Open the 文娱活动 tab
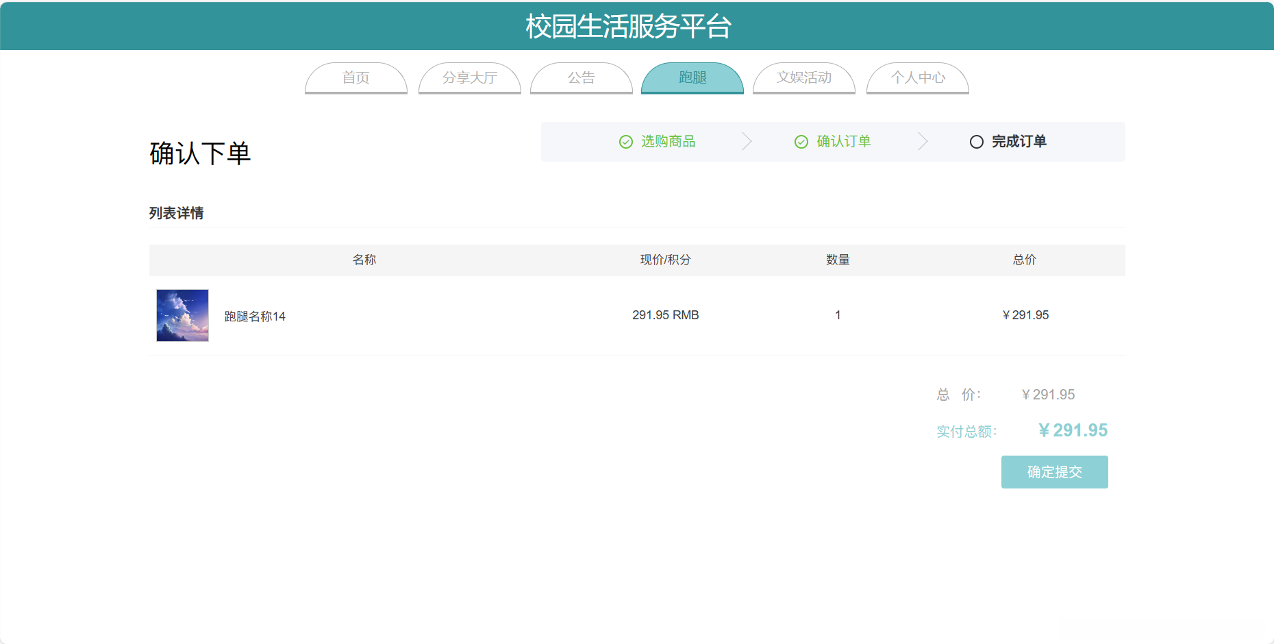The width and height of the screenshot is (1274, 644). pos(804,78)
